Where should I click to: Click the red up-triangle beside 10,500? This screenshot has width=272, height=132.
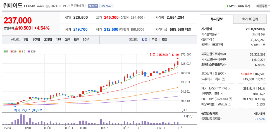[x=17, y=28]
